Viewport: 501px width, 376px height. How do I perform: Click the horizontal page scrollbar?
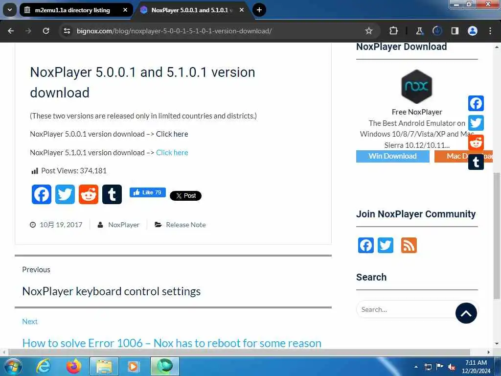click(x=239, y=352)
